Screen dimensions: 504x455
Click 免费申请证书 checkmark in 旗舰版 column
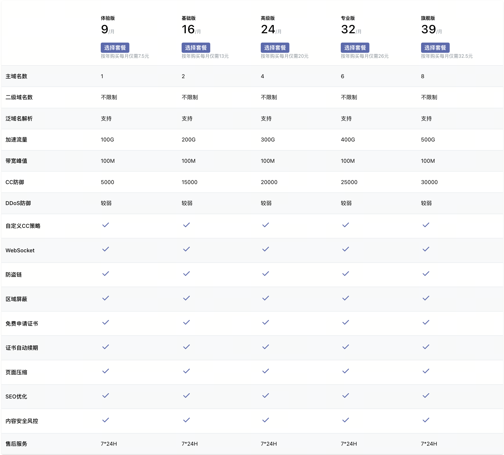(426, 322)
